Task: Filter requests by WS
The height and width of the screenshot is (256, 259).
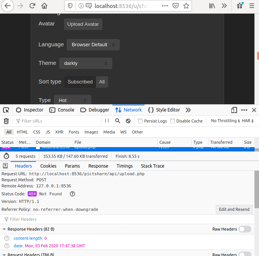Action: click(123, 132)
